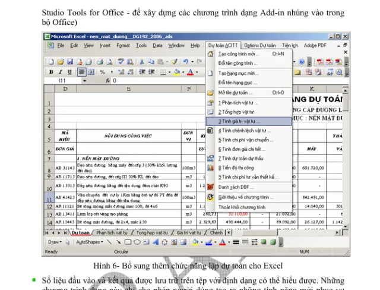Image resolution: width=380 pixels, height=290 pixels.
Task: Click the next-sheet tab scroll arrow
Action: [59, 232]
